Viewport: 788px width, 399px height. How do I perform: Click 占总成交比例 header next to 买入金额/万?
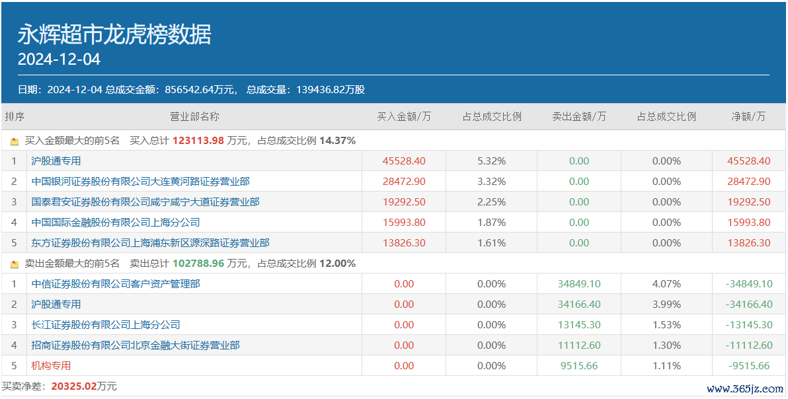point(492,117)
